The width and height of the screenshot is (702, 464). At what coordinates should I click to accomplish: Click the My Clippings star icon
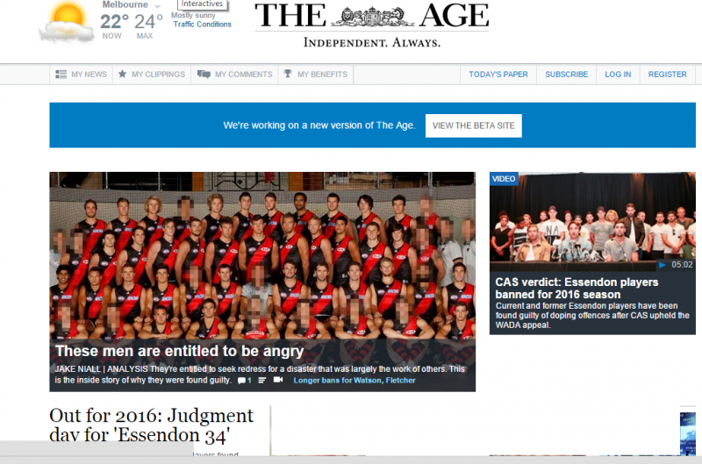click(x=122, y=75)
